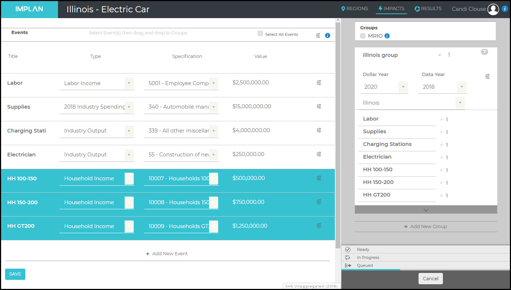Open settings icon for HH GT200 event row

[319, 226]
